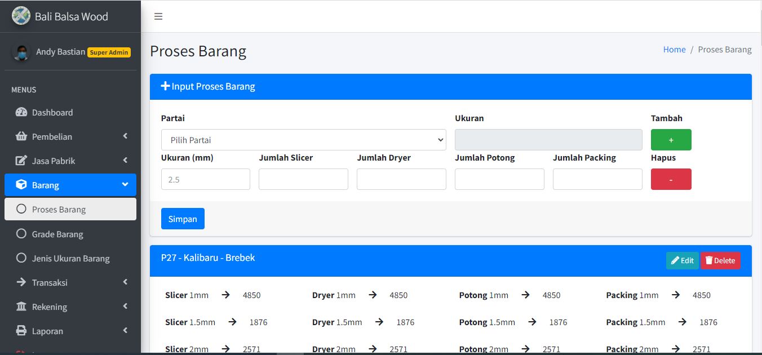
Task: Select Grade Barang in sidebar
Action: [x=57, y=234]
